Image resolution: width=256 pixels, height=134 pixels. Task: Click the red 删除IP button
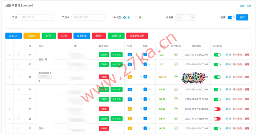99,36
